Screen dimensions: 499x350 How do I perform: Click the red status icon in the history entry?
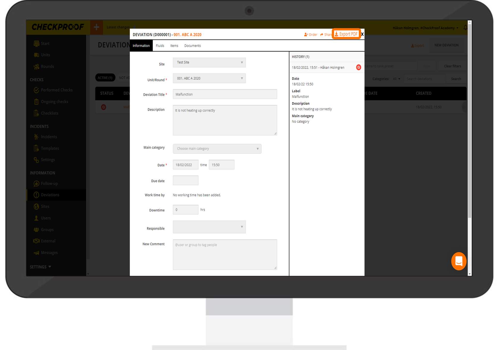[x=359, y=68]
